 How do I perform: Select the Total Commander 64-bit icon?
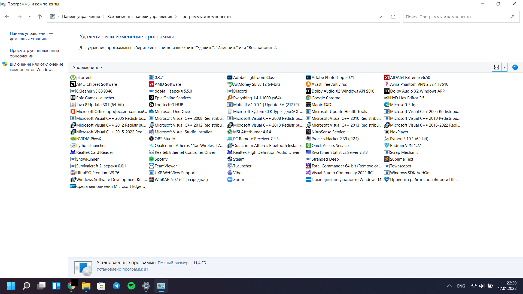308,166
